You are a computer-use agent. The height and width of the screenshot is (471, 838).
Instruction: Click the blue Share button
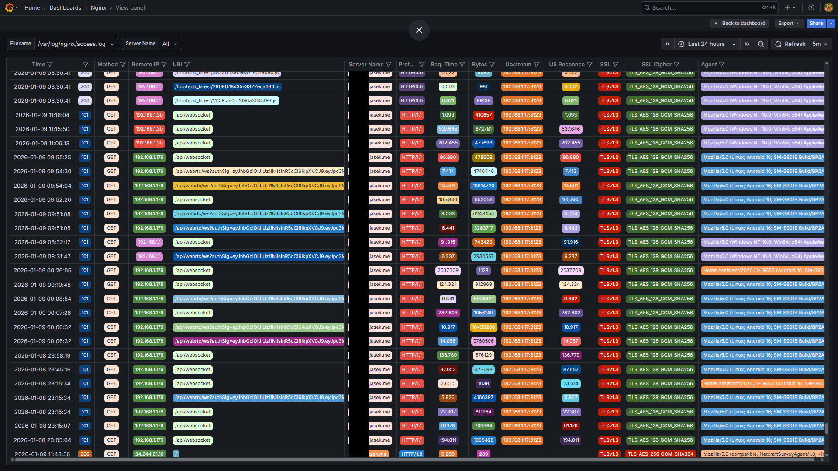[x=816, y=24]
